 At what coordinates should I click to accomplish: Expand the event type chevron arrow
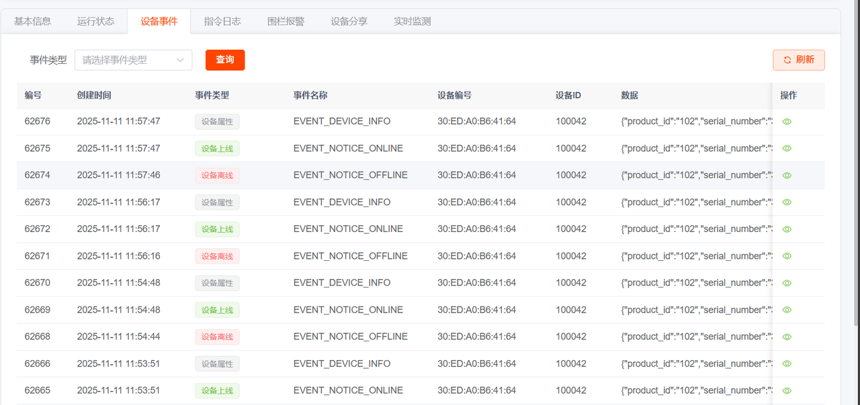tap(180, 60)
